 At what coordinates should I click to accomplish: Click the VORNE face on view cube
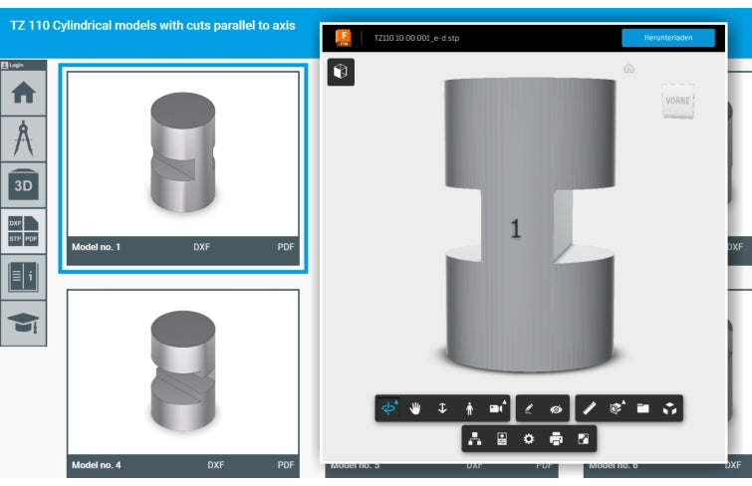point(677,102)
